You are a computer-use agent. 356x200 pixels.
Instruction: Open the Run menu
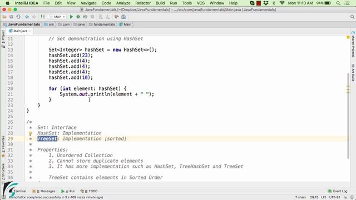[x=173, y=3]
